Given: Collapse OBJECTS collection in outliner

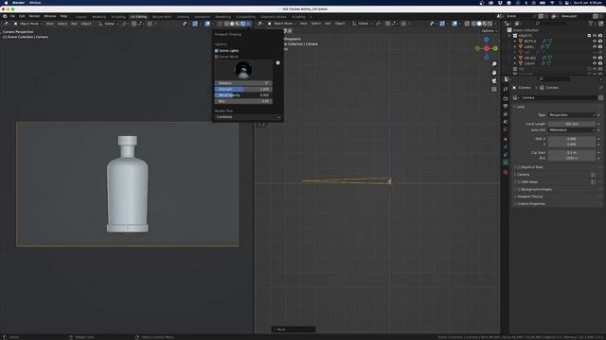Looking at the screenshot, I should tap(510, 36).
